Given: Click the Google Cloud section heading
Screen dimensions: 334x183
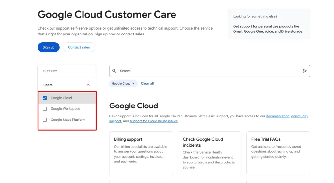Looking at the screenshot, I should [133, 106].
